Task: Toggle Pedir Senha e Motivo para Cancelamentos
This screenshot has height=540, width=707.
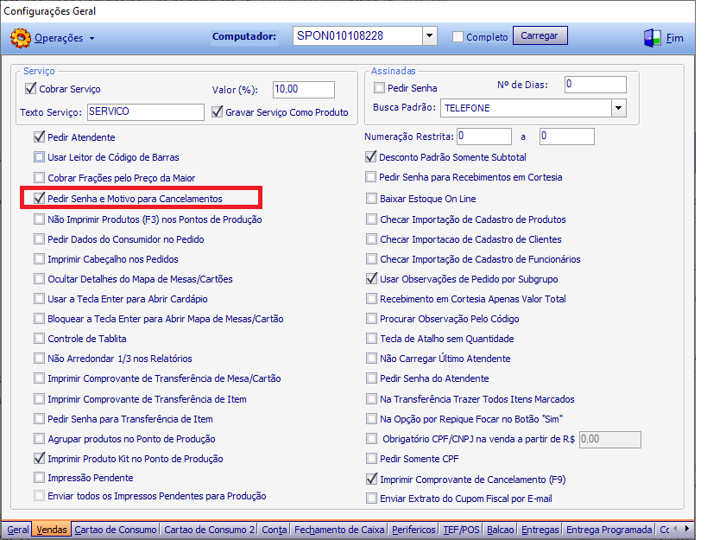Action: point(39,198)
